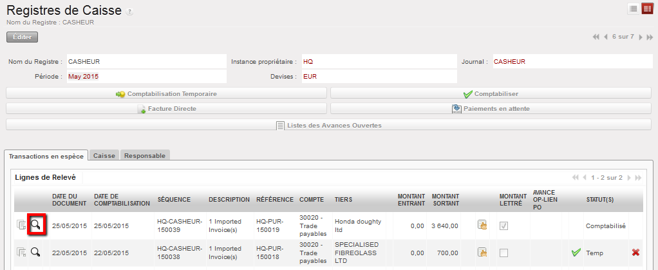Switch to form view icon

[646, 8]
